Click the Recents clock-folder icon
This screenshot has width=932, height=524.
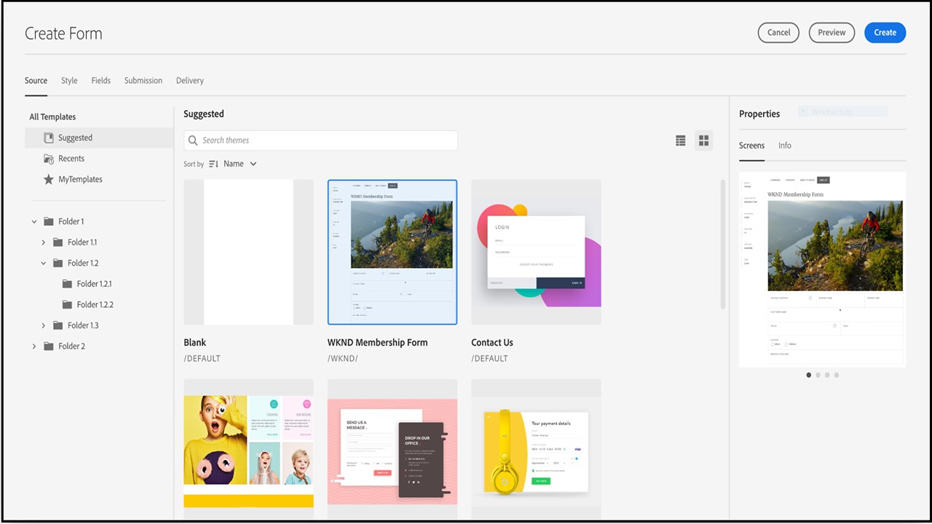click(49, 159)
